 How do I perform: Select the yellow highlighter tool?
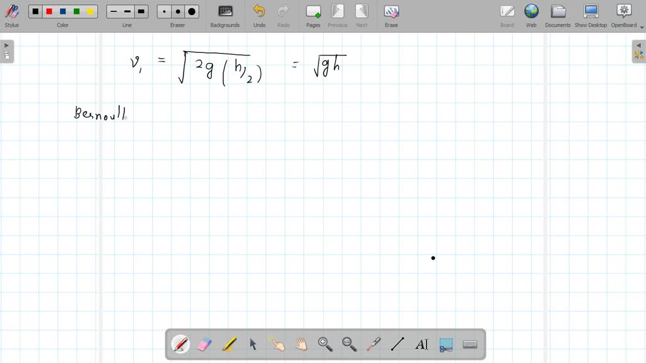[229, 345]
